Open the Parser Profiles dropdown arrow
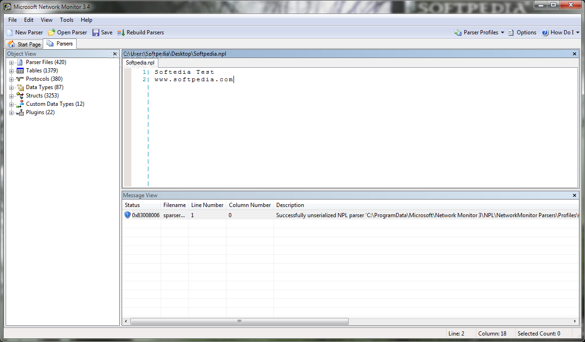 502,32
